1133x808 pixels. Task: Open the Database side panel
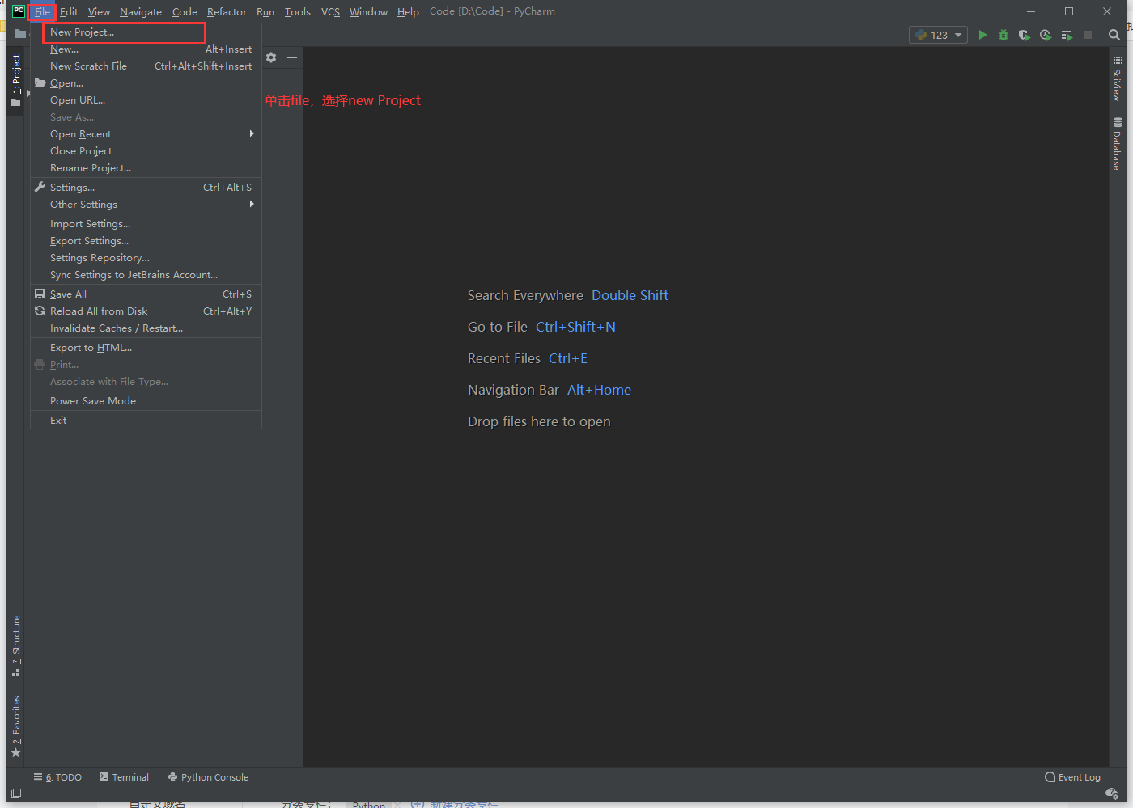click(x=1117, y=144)
